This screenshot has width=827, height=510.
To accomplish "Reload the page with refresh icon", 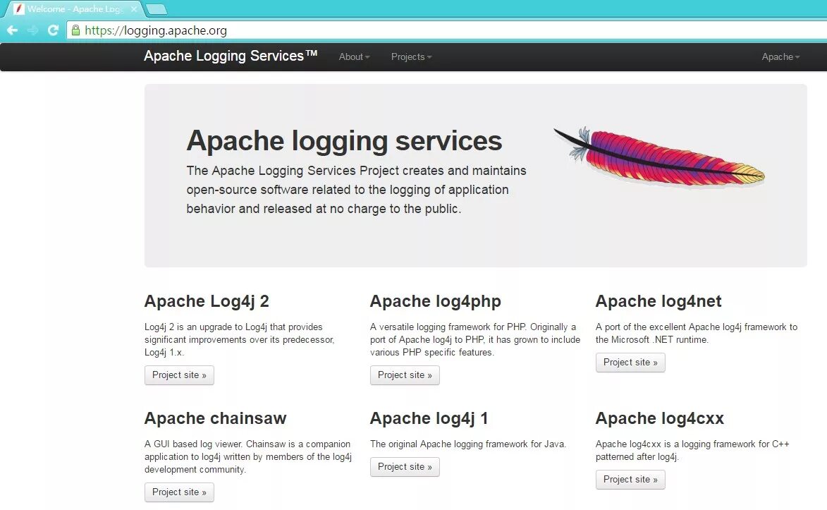I will pos(53,30).
